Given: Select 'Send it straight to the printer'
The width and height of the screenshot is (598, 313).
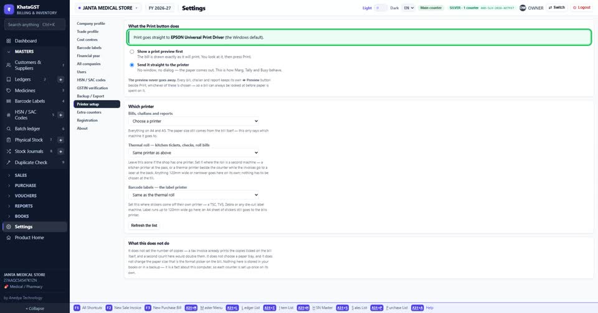Looking at the screenshot, I should tap(132, 65).
